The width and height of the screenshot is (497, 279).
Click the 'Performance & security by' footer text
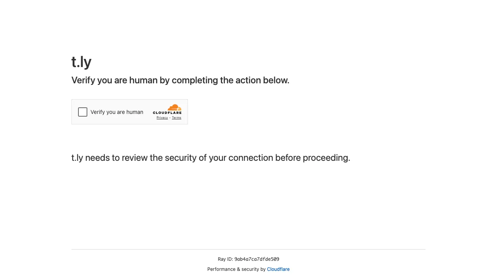236,269
